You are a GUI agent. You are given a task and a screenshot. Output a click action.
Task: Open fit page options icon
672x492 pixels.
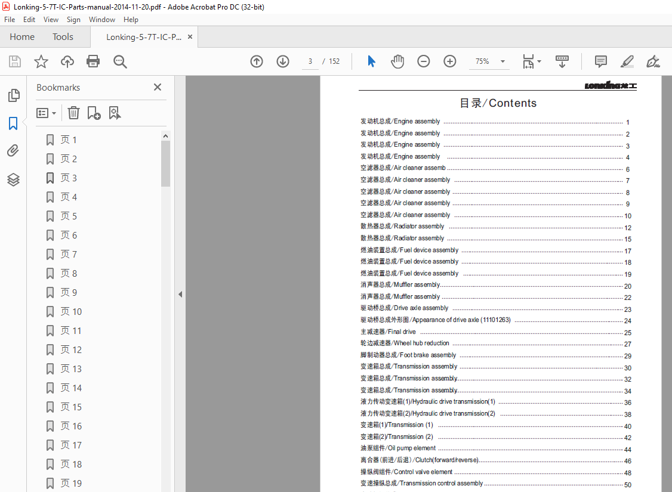click(x=532, y=61)
